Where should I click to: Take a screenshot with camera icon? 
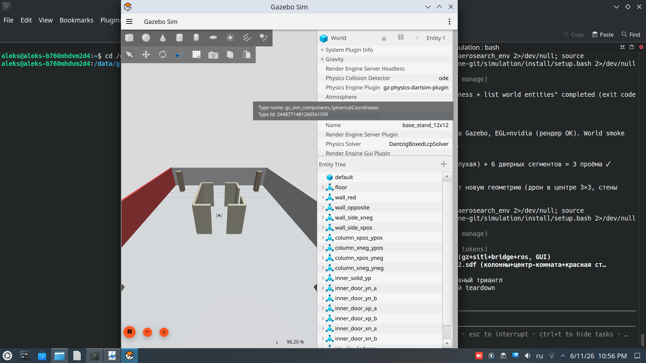(213, 54)
